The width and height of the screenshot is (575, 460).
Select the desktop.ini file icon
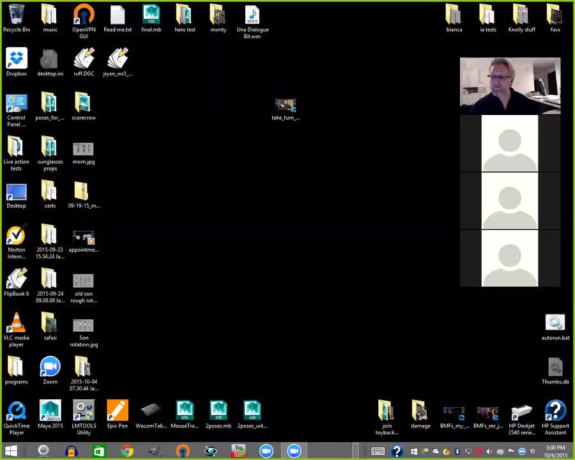click(50, 62)
